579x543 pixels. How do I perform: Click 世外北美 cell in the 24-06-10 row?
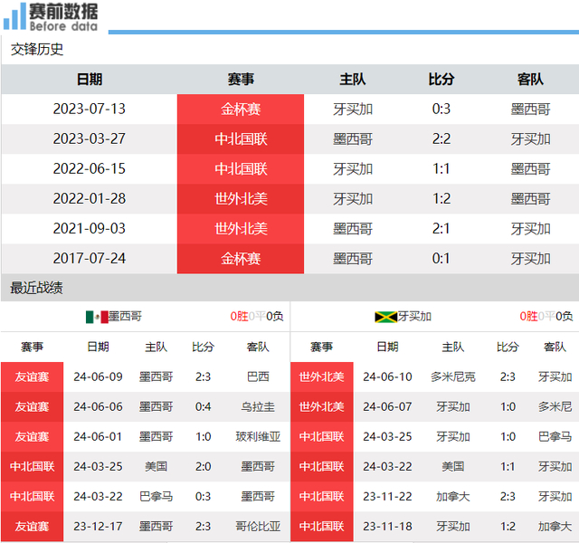322,377
